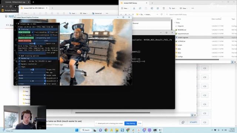Image resolution: width=237 pixels, height=133 pixels.
Task: Click the Copy icon in right Explorer toolbar
Action: click(x=140, y=8)
